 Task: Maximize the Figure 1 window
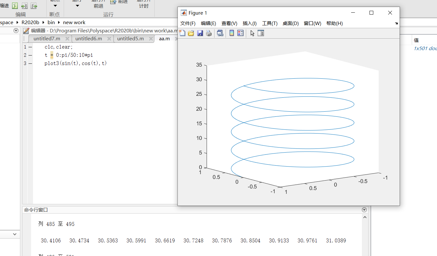coord(371,13)
